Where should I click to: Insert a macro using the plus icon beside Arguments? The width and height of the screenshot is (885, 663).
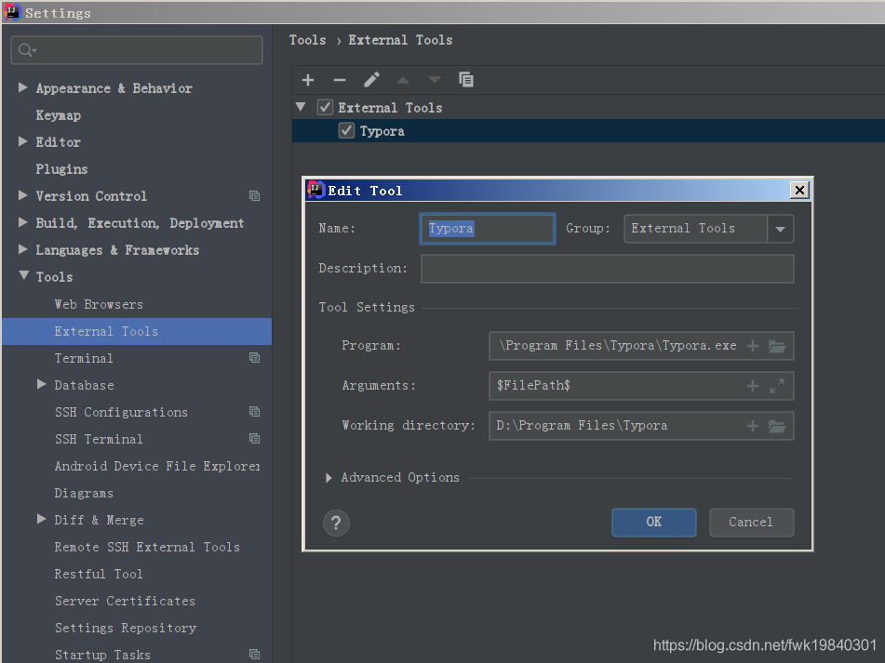752,386
